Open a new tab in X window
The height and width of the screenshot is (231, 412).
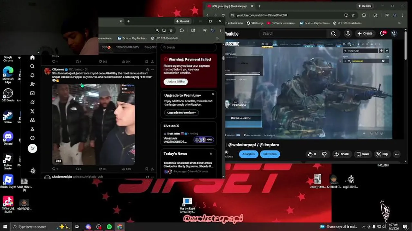[128, 21]
